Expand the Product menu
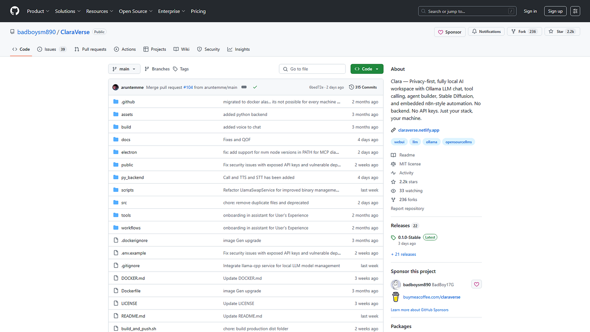The width and height of the screenshot is (590, 332). coord(38,11)
